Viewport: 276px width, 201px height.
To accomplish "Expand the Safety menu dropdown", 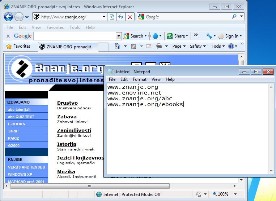I will click(x=198, y=46).
